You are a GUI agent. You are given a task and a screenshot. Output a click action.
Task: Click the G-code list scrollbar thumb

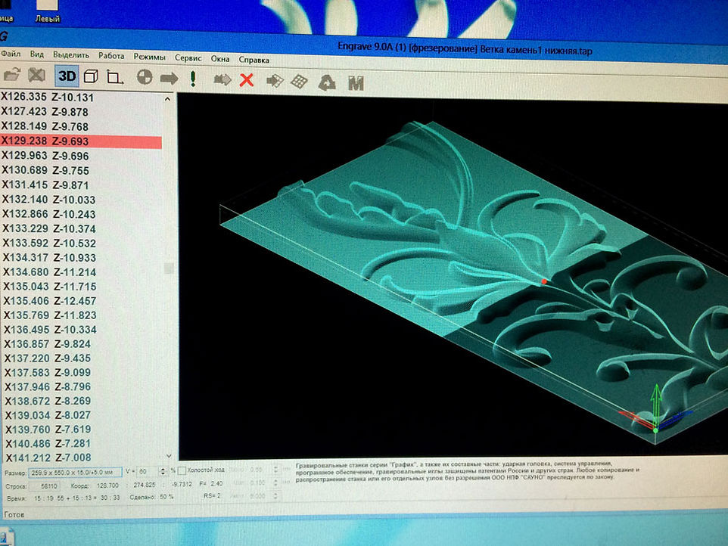[170, 268]
